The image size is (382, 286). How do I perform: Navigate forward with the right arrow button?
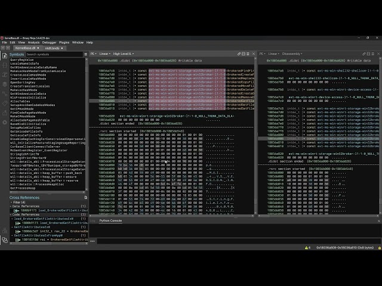(x=8, y=48)
